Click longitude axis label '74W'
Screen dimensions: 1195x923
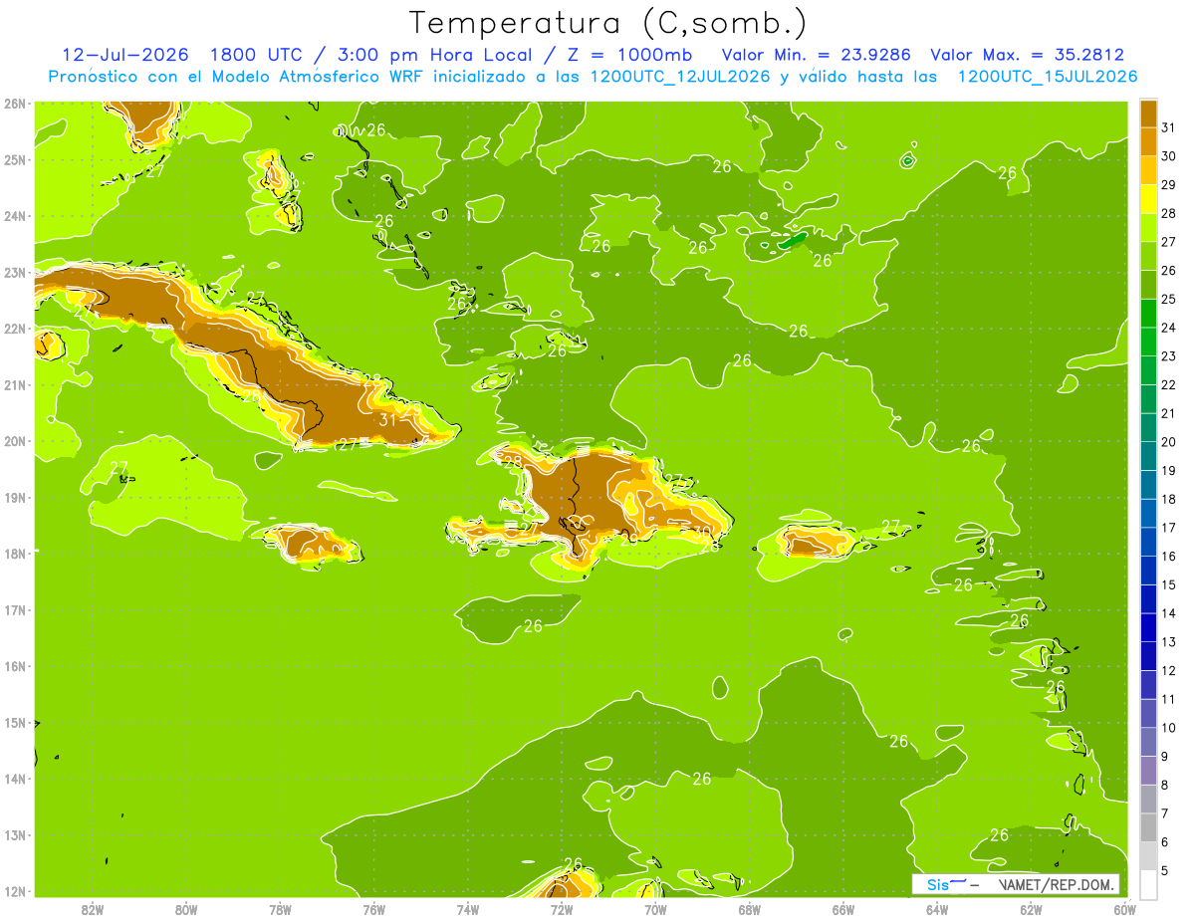tap(467, 910)
